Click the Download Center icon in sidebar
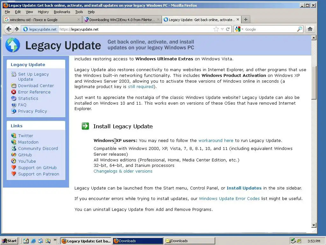The height and width of the screenshot is (245, 326). pos(14,85)
